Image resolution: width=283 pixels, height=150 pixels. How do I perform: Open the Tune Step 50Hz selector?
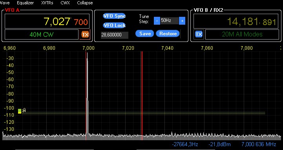[x=169, y=21]
